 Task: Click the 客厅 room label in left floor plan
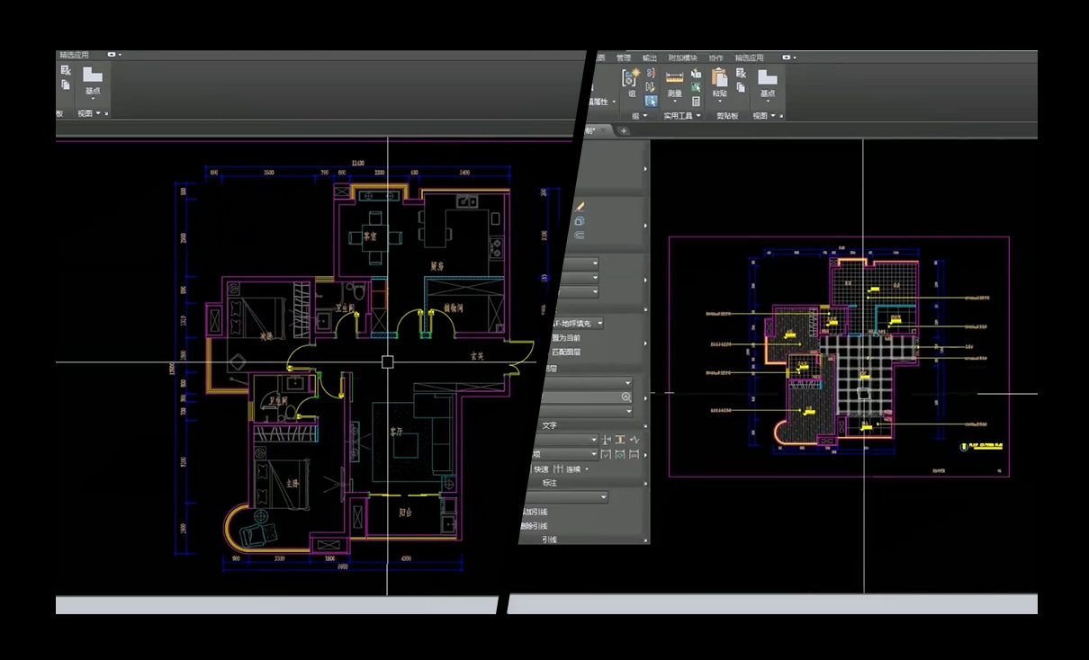397,433
